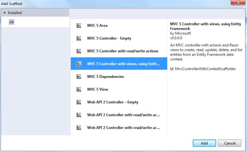The width and height of the screenshot is (247, 152).
Task: Select the MVC 5 View scaffold
Action: pyautogui.click(x=119, y=89)
